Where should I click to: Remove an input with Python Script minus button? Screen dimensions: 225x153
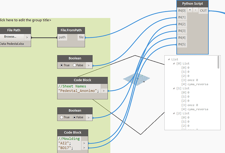(195, 10)
